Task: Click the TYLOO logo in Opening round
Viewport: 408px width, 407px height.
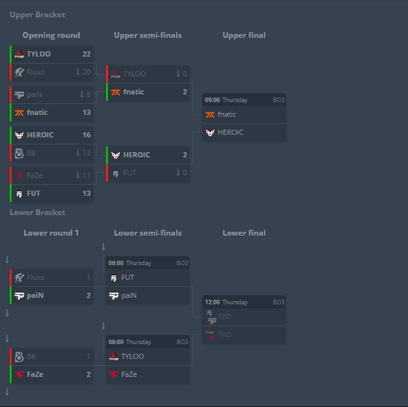Action: pyautogui.click(x=19, y=55)
